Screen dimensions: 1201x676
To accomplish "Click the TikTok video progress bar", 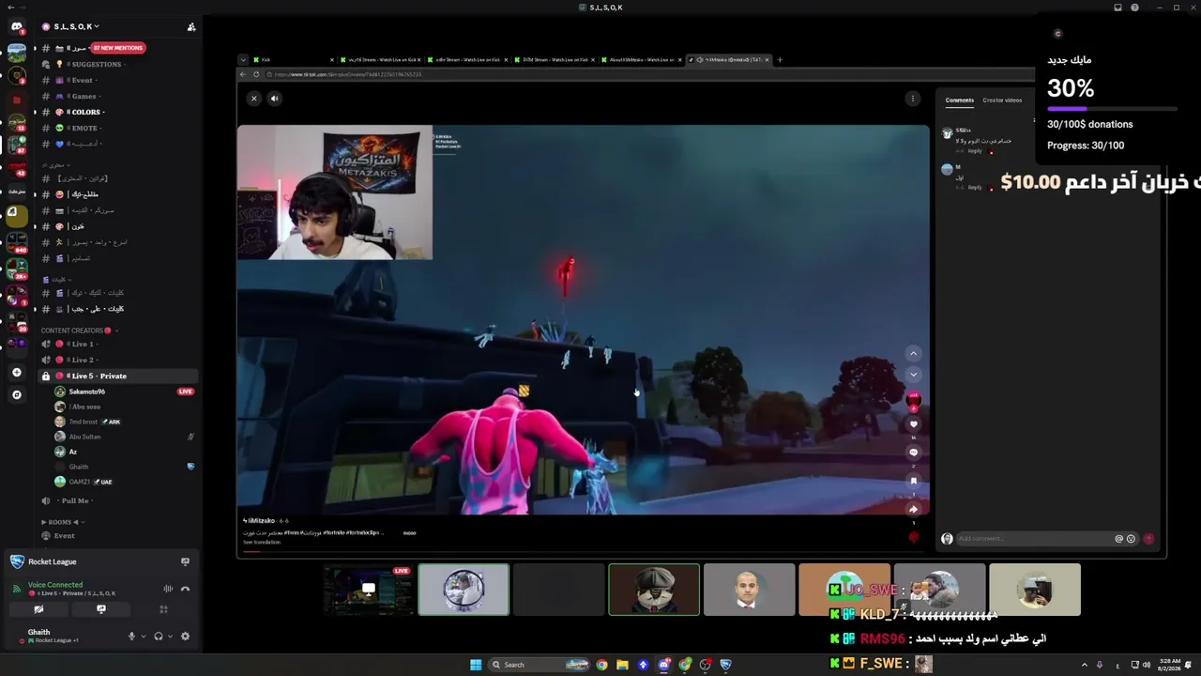I will [x=582, y=551].
